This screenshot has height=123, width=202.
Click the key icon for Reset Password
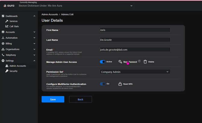[x=120, y=62]
